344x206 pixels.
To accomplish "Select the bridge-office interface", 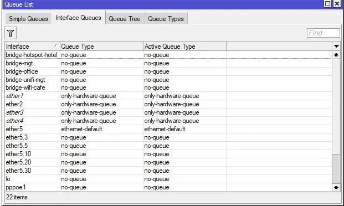I will pos(168,71).
